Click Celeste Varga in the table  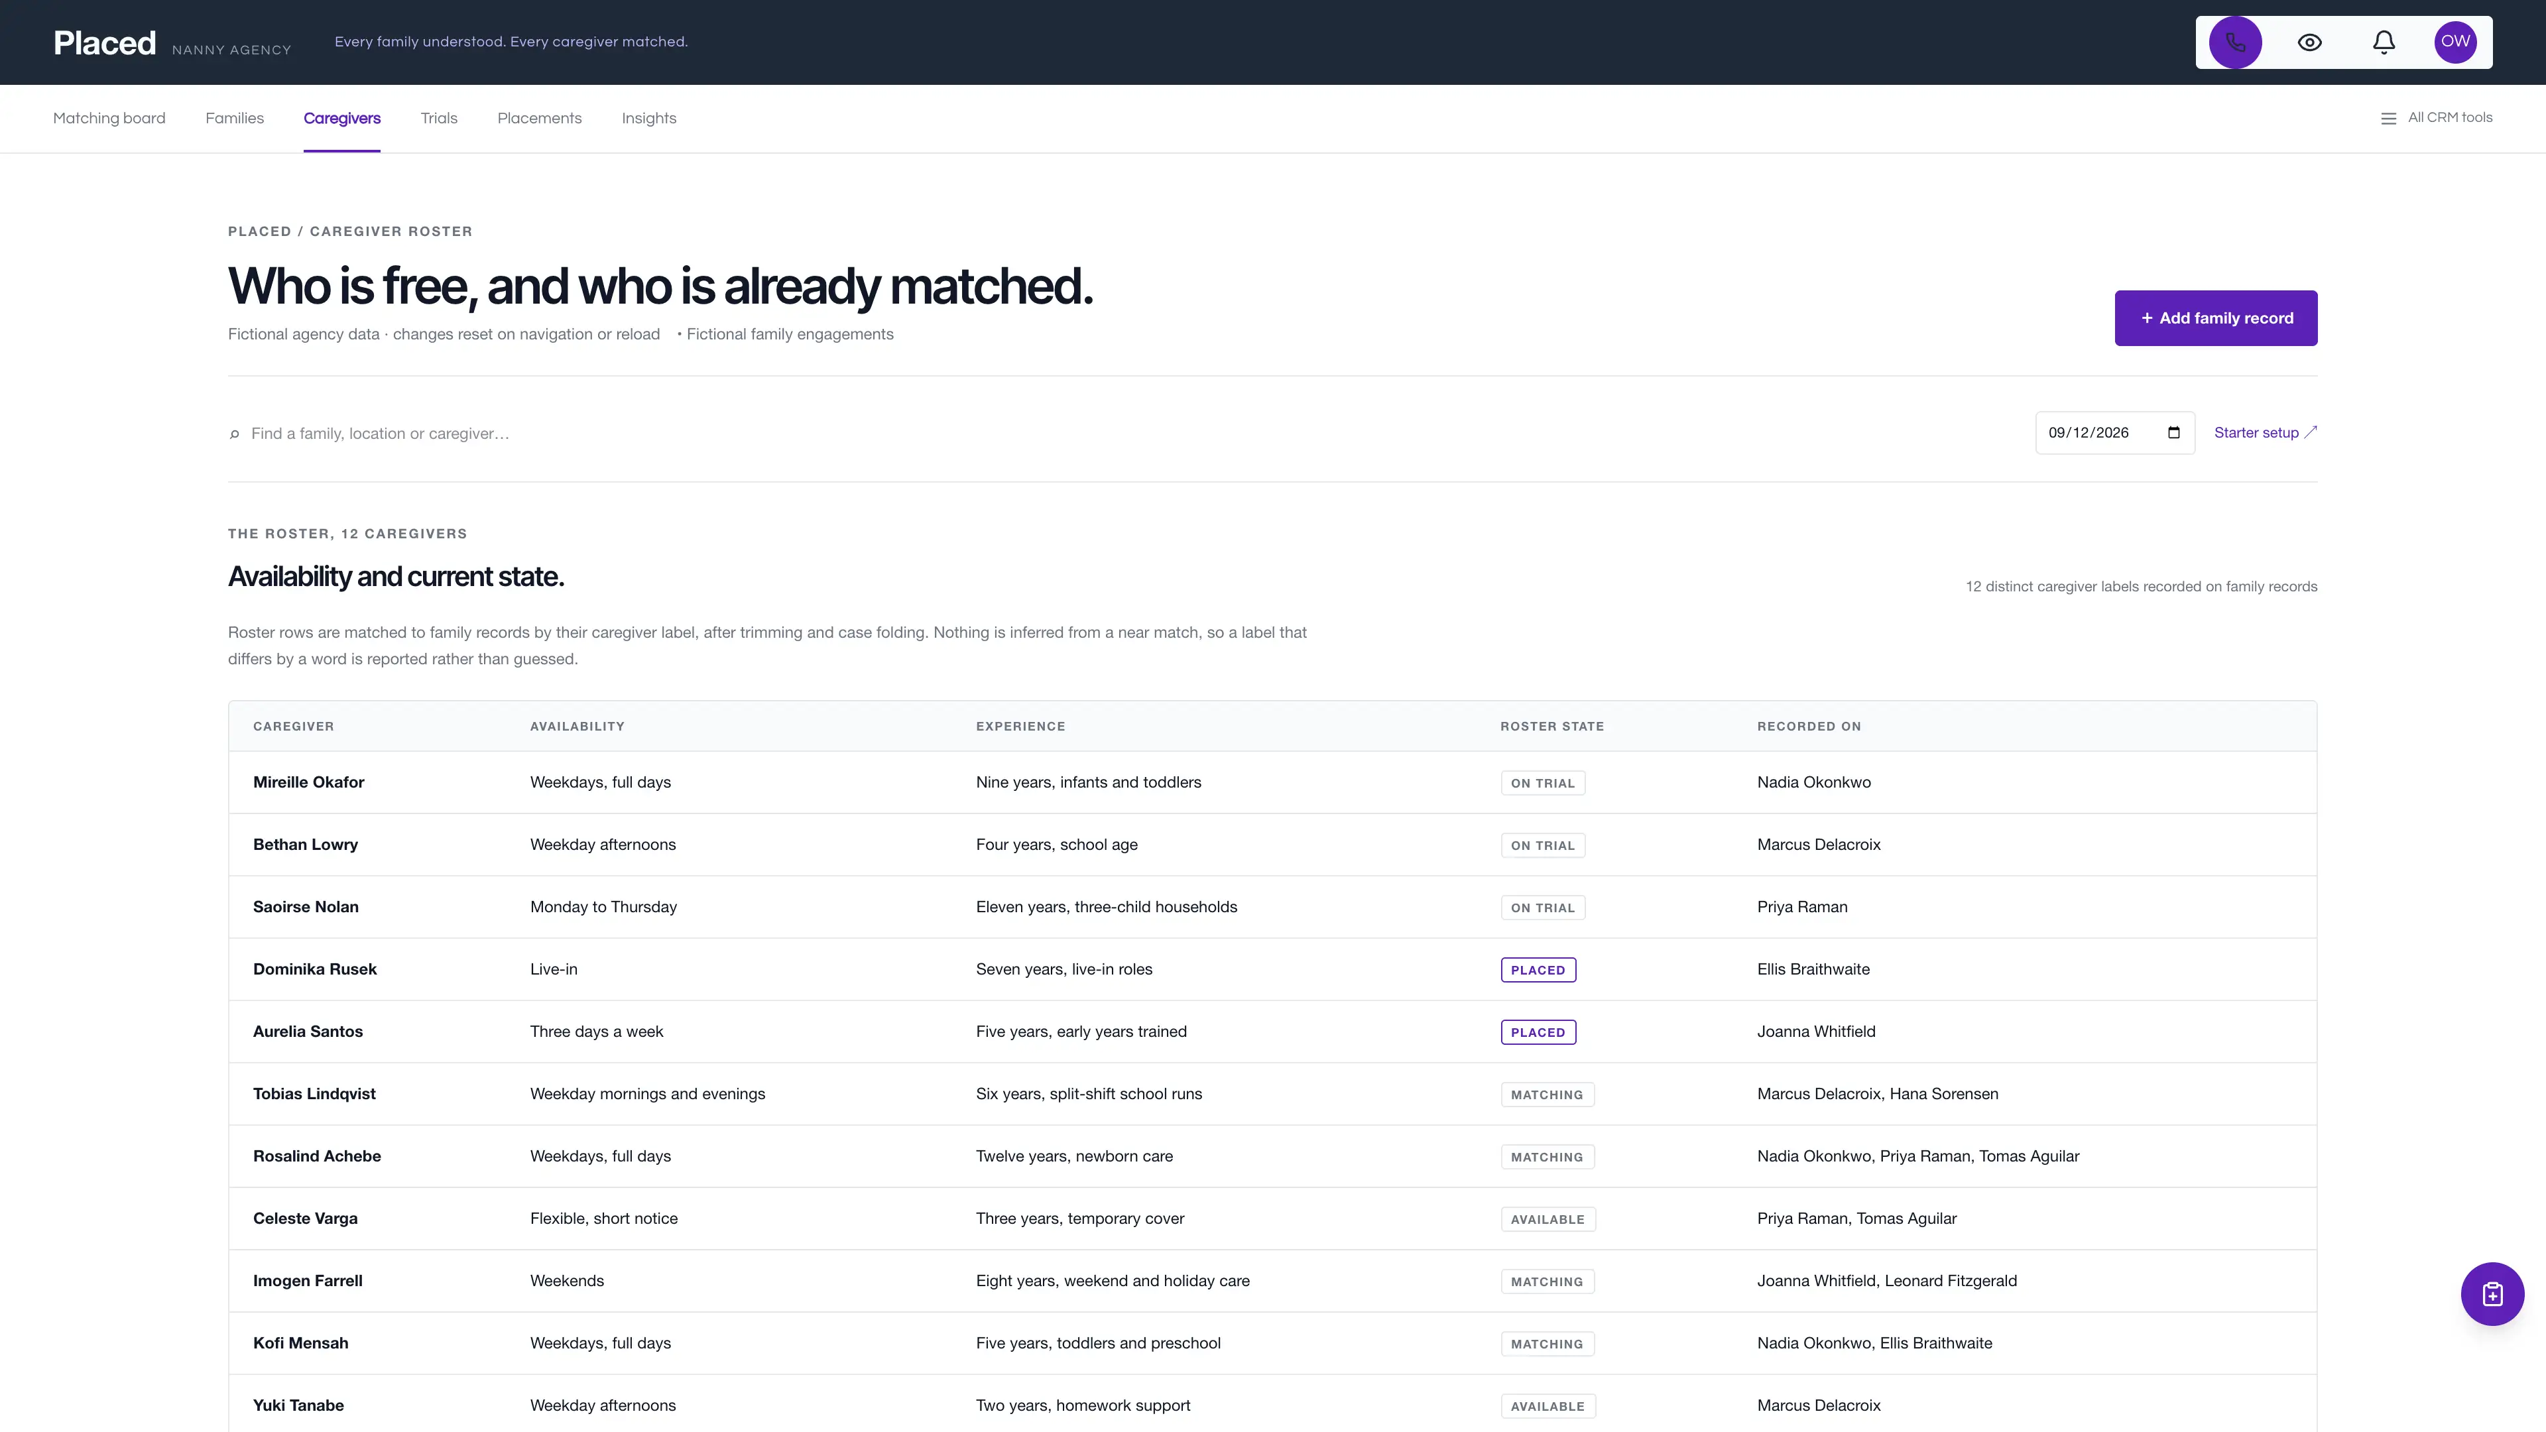tap(306, 1219)
